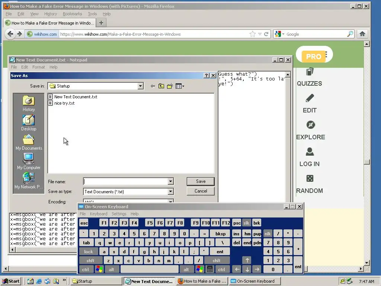Screen dimensions: 381x286
Task: Expand the File name dropdown arrow
Action: [x=170, y=181]
